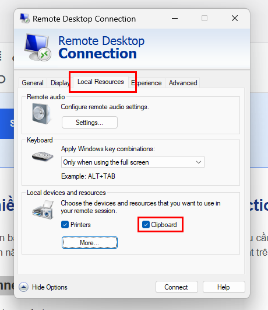
Task: Collapse the dialog with the Hide Options label
Action: tap(50, 287)
